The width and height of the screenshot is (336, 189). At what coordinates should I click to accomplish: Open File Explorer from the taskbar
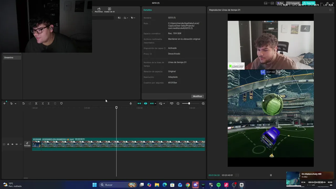(x=157, y=185)
